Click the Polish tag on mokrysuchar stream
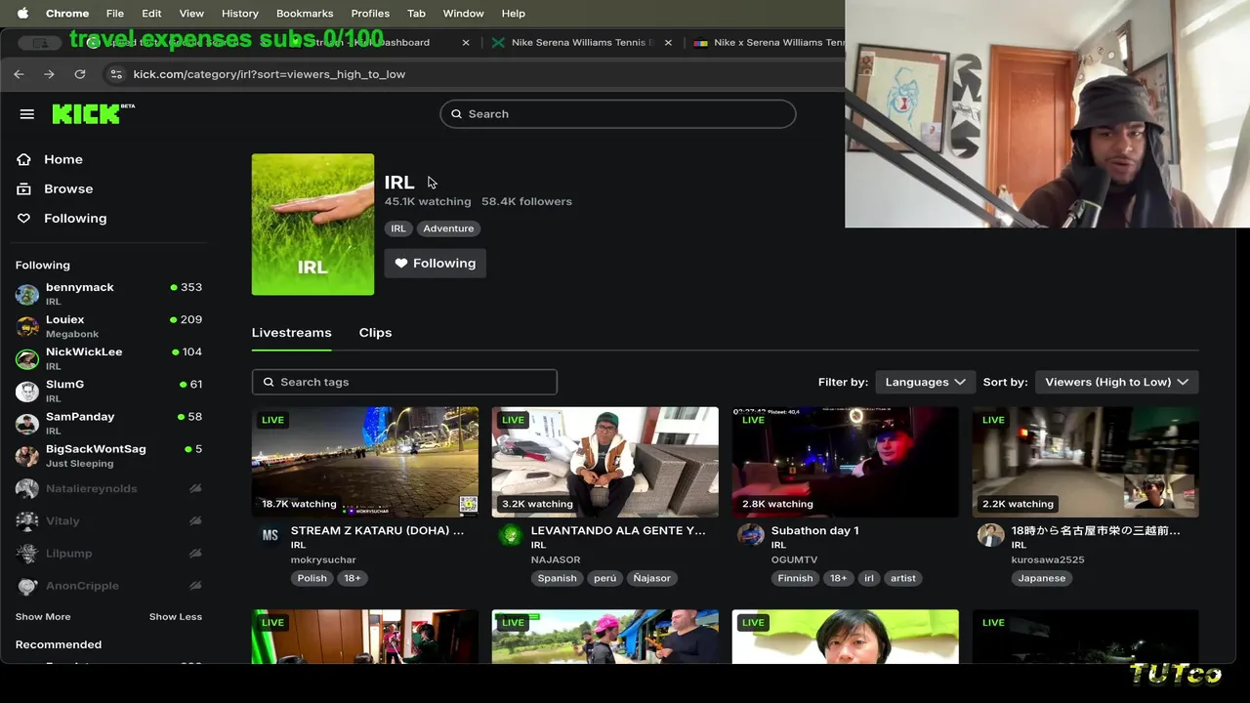The width and height of the screenshot is (1250, 703). tap(312, 578)
